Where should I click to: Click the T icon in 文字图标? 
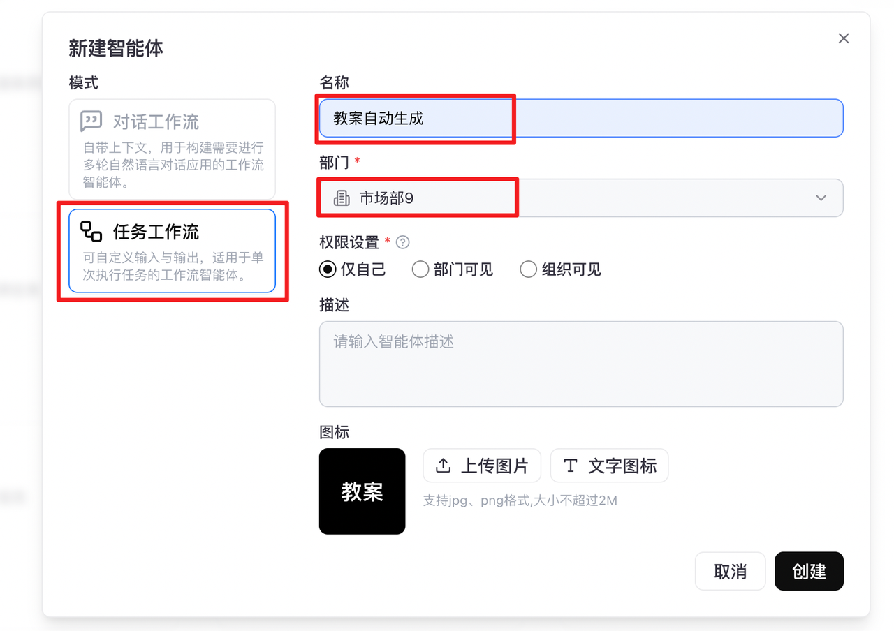point(571,466)
